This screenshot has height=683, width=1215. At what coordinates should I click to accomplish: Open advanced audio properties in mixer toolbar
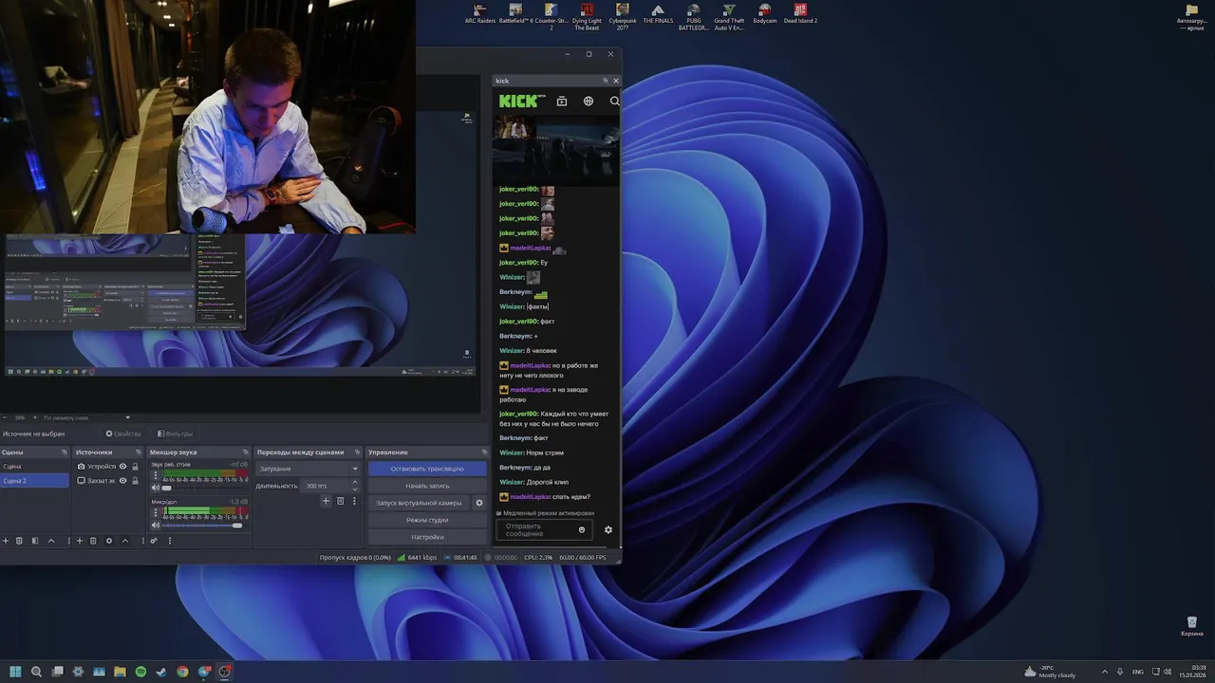click(x=154, y=541)
